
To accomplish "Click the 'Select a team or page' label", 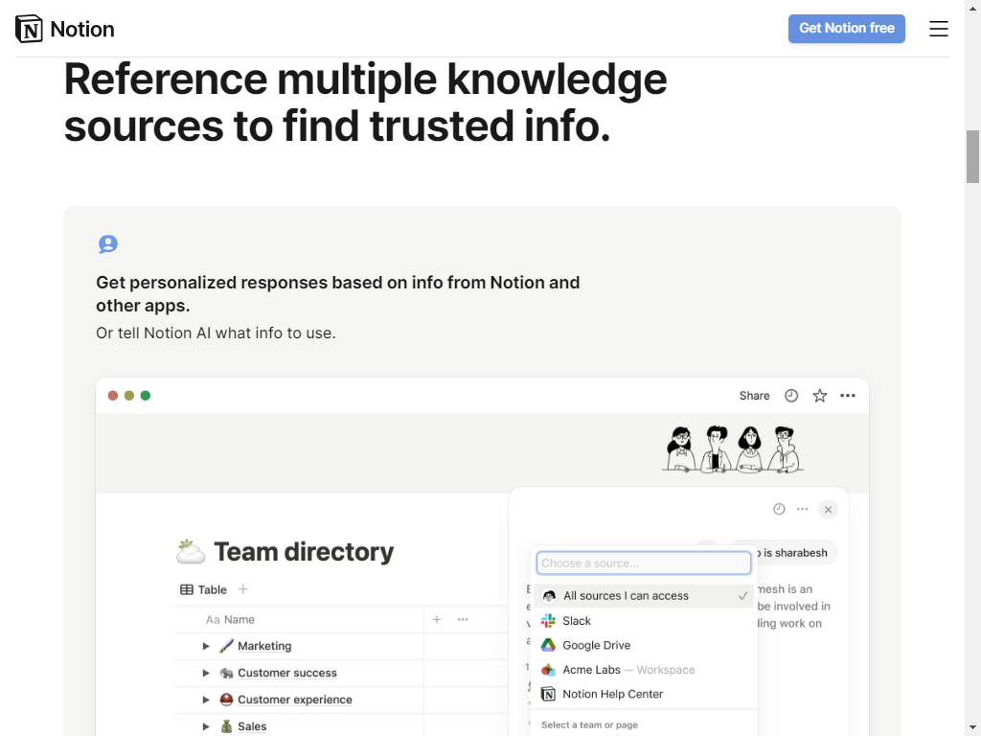I will tap(589, 724).
